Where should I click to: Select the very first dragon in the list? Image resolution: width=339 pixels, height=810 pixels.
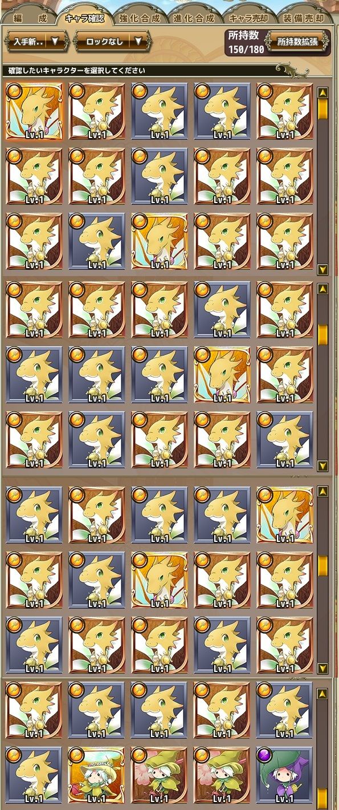[x=34, y=111]
